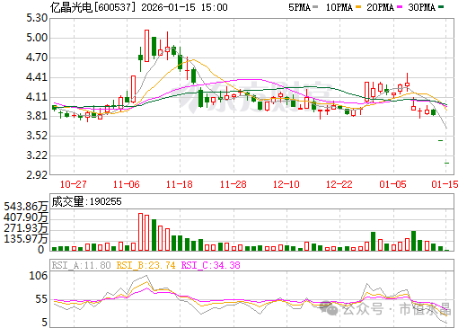Click the 01-05 date axis label
Screen dimensions: 467x328
coord(392,184)
